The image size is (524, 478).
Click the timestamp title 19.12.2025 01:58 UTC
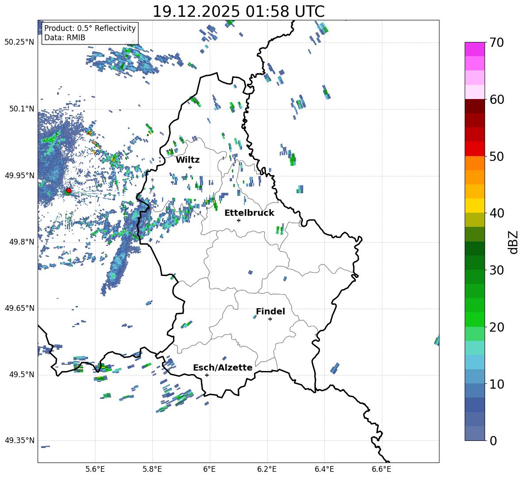pos(238,11)
